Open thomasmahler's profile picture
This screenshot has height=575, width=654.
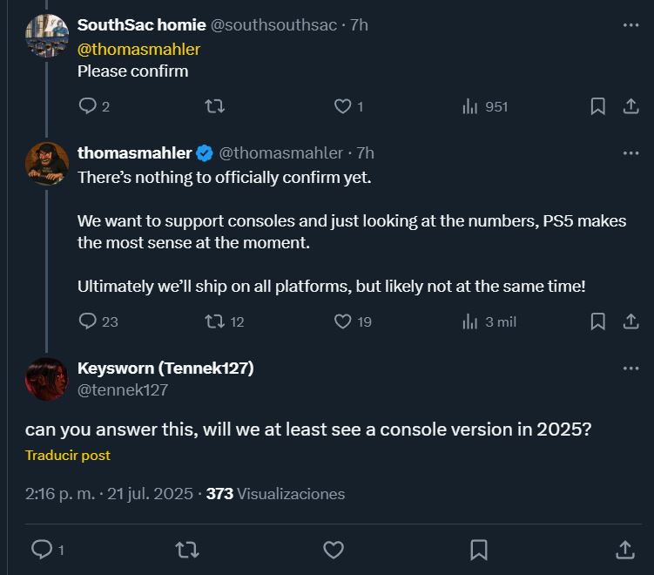point(47,164)
